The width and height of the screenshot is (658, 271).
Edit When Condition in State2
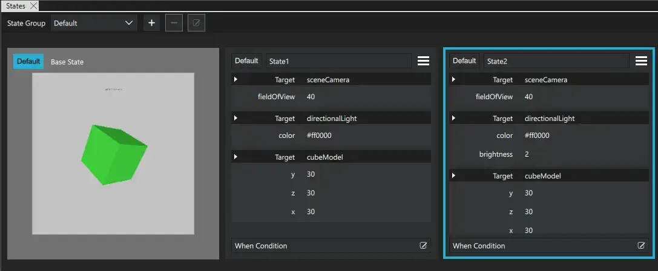(x=641, y=246)
